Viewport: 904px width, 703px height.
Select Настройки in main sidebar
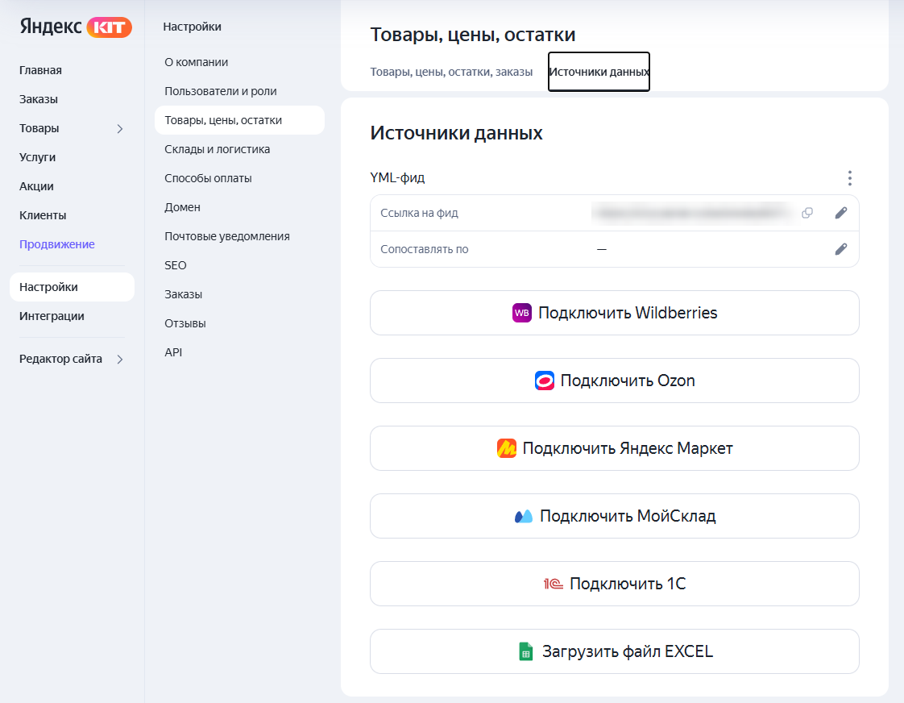point(72,287)
